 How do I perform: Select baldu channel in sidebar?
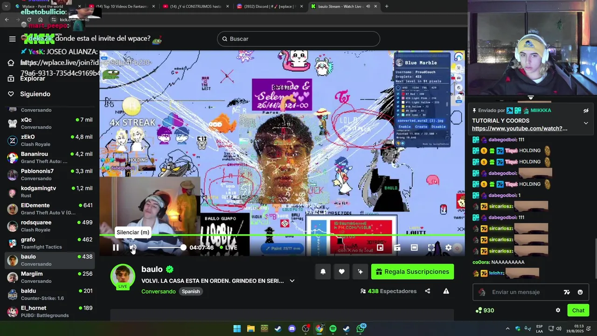(50, 294)
